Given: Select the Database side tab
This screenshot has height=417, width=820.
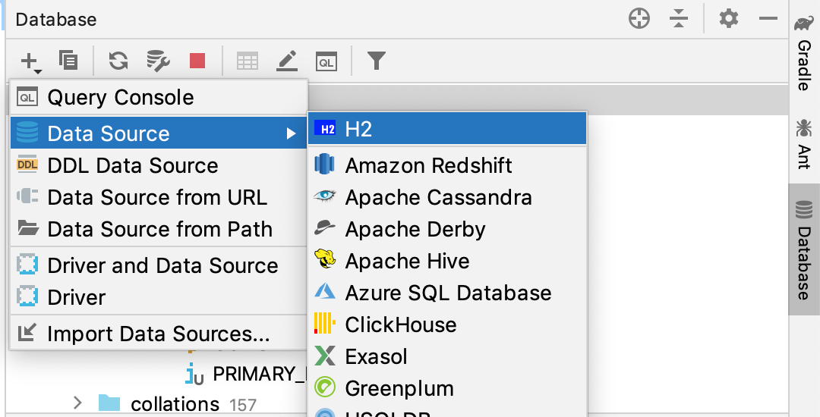Looking at the screenshot, I should coord(804,250).
